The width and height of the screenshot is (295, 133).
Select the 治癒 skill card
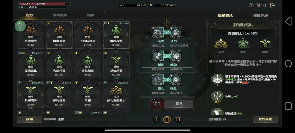point(88,94)
